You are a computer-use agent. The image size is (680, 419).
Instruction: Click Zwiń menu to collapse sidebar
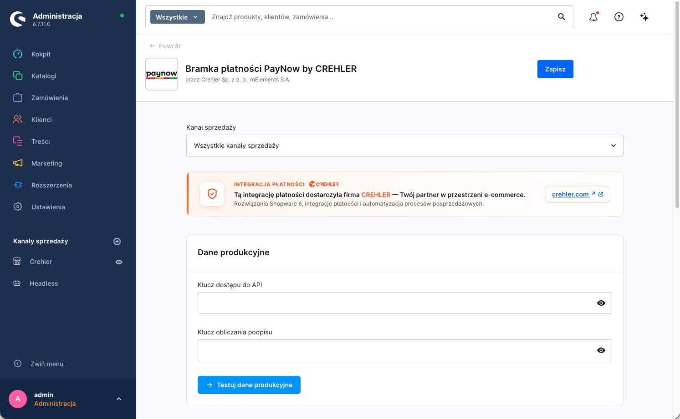(47, 364)
